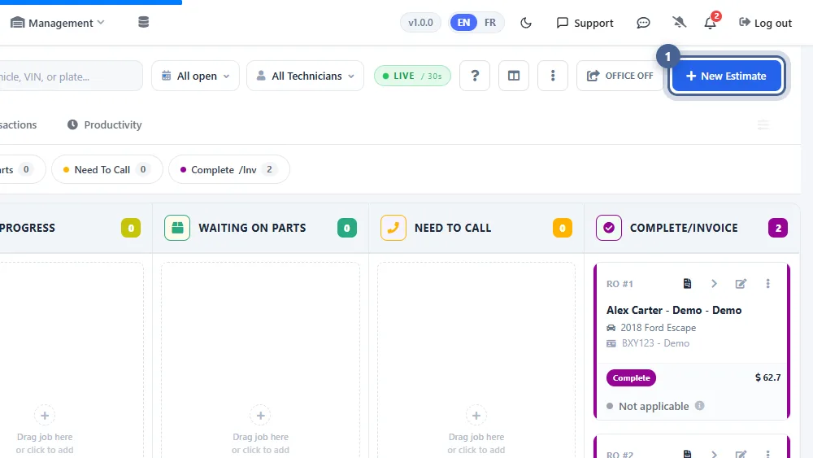Switch language to EN
Image resolution: width=813 pixels, height=458 pixels.
(463, 23)
